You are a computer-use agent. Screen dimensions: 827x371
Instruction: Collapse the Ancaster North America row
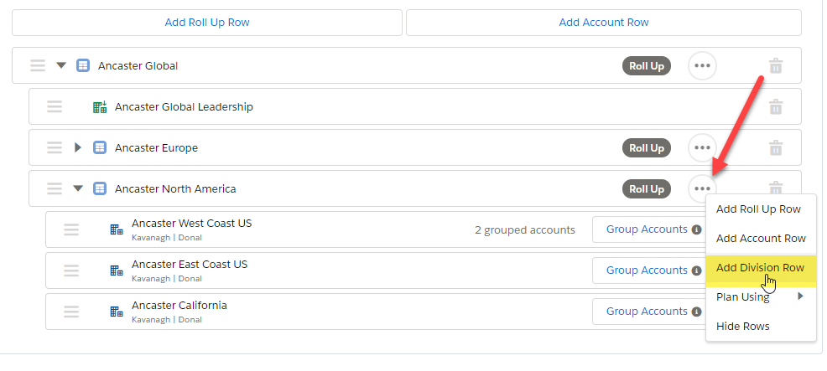click(78, 188)
